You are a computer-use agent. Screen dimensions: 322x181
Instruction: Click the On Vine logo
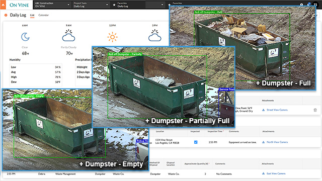tap(19, 5)
